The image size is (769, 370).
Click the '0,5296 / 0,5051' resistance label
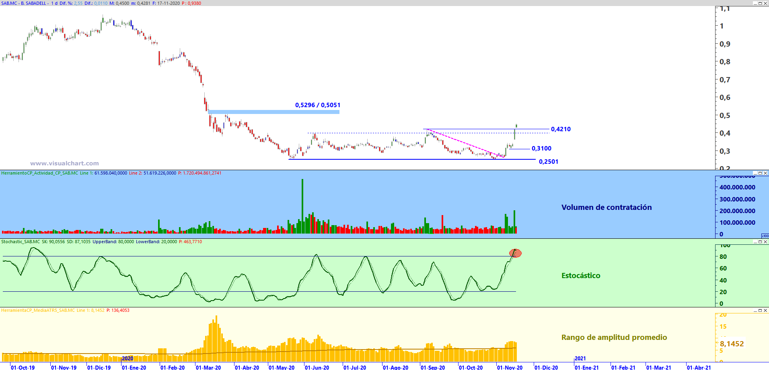318,105
